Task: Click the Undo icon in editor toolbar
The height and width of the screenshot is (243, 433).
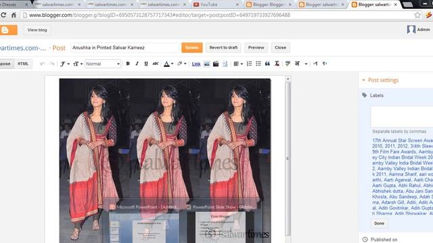Action: pos(43,63)
